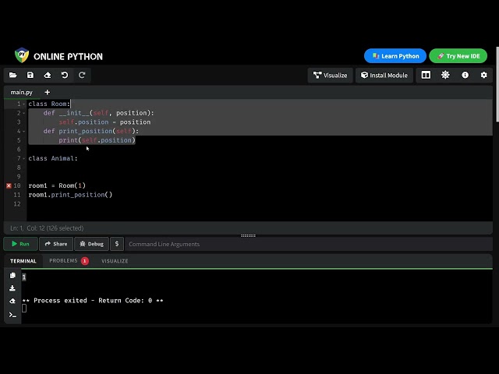499x374 pixels.
Task: Click the panel resize handle dots
Action: point(248,235)
